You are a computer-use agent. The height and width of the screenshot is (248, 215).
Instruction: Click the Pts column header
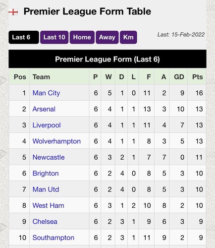[x=197, y=77]
